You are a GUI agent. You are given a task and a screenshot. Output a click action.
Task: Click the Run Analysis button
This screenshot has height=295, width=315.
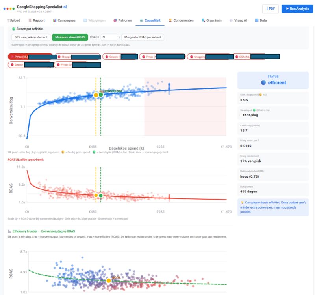tap(297, 9)
